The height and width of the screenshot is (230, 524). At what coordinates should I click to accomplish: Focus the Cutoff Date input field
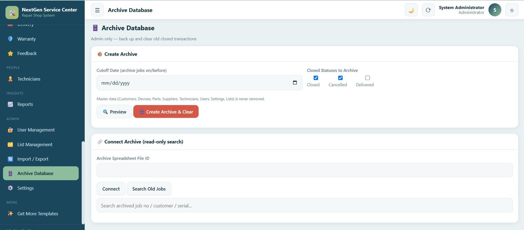click(199, 83)
